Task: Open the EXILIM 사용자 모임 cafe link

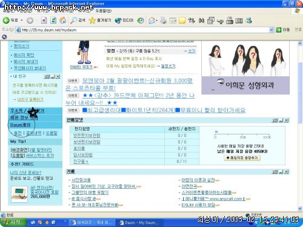Action: tap(198, 205)
